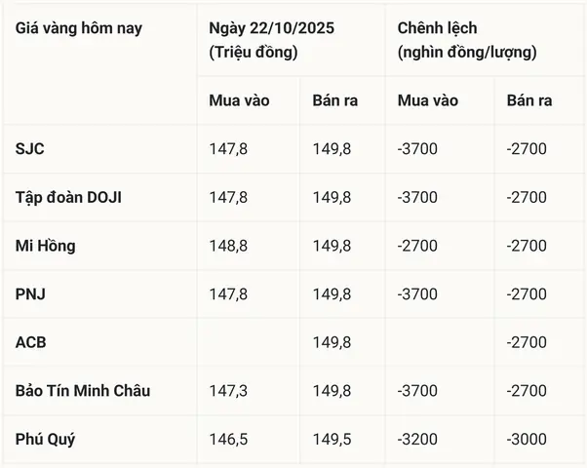Select Bảo Tín Minh Châu buy price 147,3

click(x=228, y=391)
